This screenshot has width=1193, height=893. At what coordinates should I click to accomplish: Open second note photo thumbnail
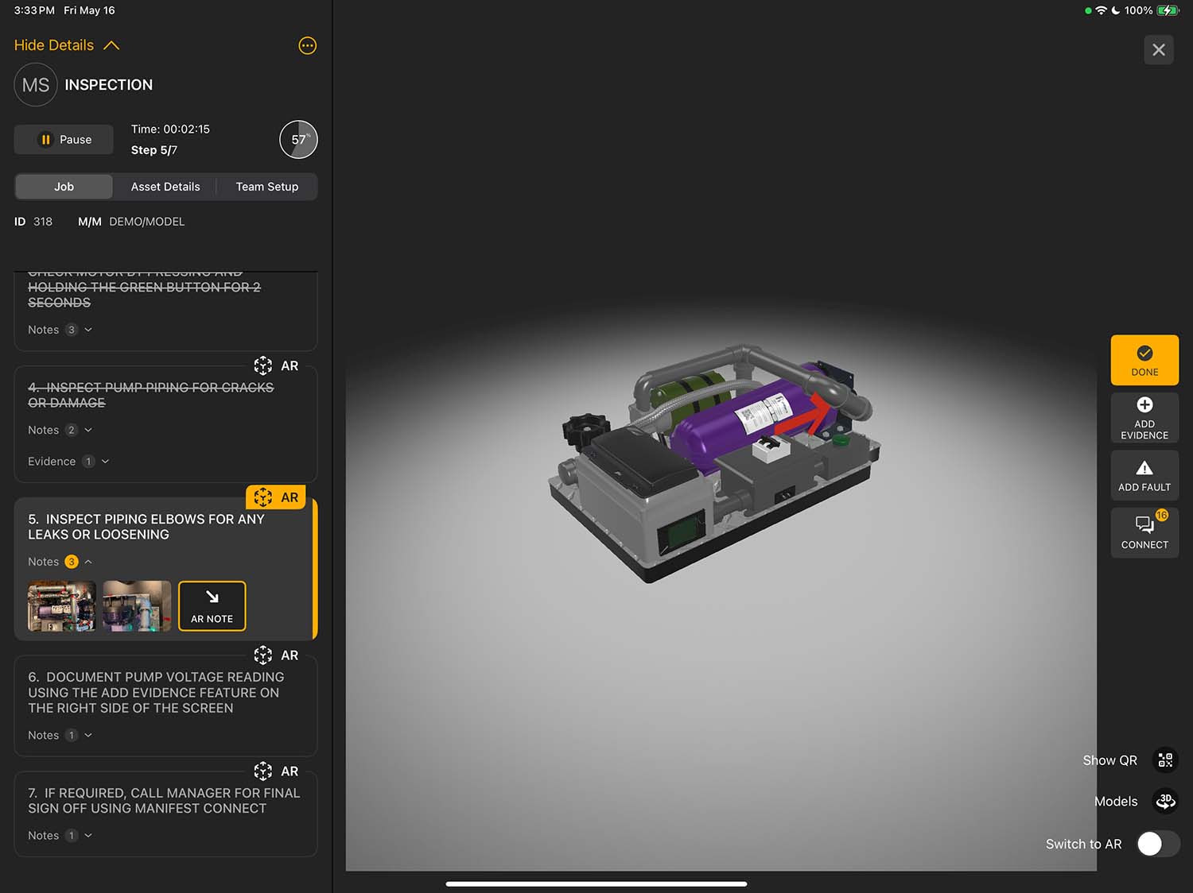137,606
